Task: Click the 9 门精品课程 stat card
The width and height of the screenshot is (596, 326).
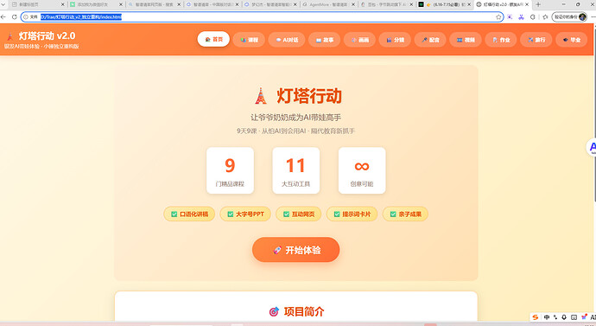Action: pyautogui.click(x=230, y=170)
